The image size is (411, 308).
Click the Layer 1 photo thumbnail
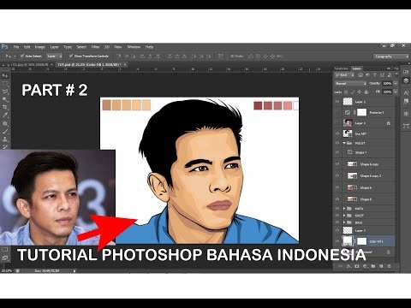(348, 123)
